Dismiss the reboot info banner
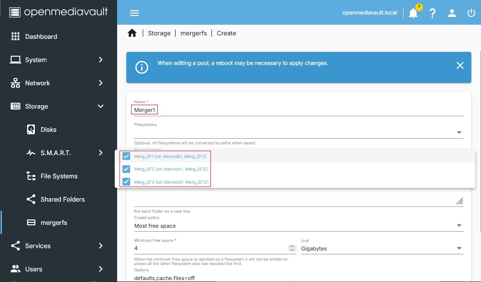481x282 pixels. [460, 66]
